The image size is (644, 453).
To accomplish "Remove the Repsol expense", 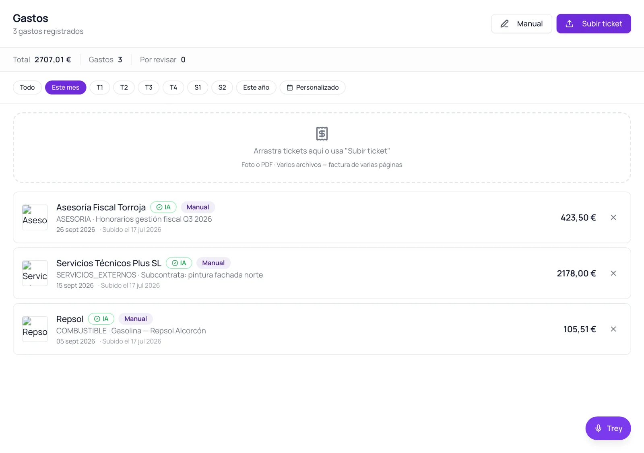I will coord(613,329).
